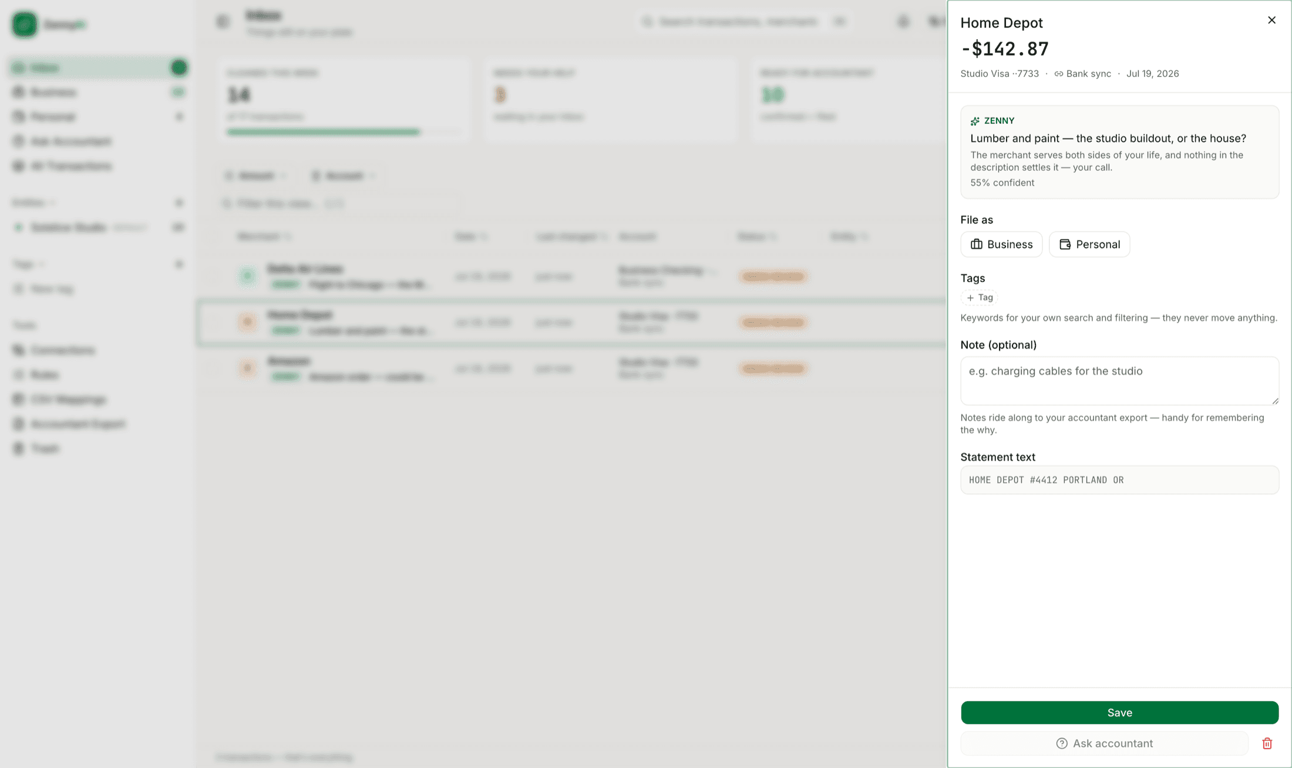Image resolution: width=1292 pixels, height=768 pixels.
Task: Click the 55% confident label
Action: (x=1002, y=182)
